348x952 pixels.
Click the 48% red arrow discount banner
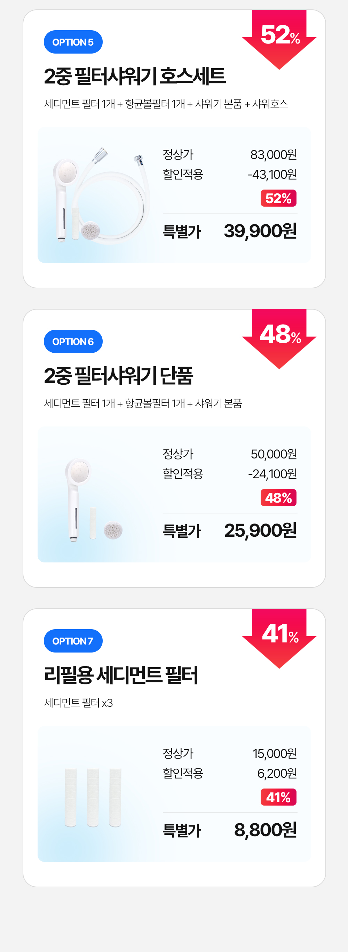pyautogui.click(x=279, y=338)
